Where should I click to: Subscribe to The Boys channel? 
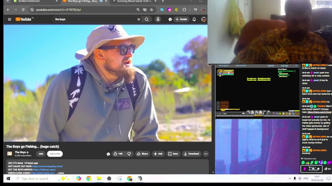click(55, 154)
